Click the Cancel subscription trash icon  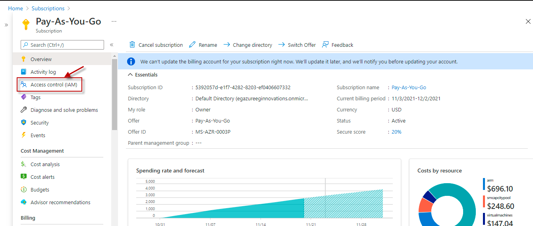132,45
